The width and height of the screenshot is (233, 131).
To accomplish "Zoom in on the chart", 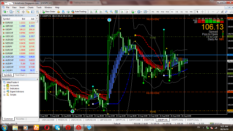I will click(x=106, y=12).
